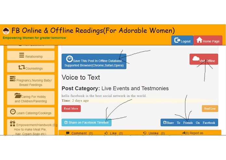Image resolution: width=226 pixels, height=160 pixels.
Task: Click the cloud icon on Visit Offline
Action: pyautogui.click(x=196, y=58)
